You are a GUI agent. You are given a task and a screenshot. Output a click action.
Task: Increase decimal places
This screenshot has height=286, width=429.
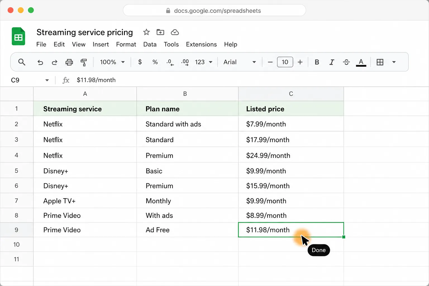pos(185,62)
